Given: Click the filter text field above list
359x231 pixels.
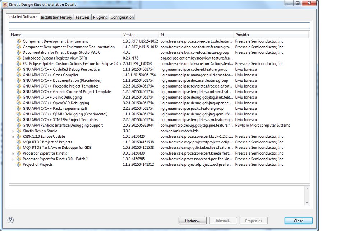Looking at the screenshot, I should 159,25.
